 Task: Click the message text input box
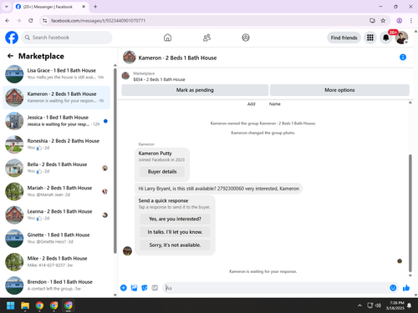coord(276,288)
